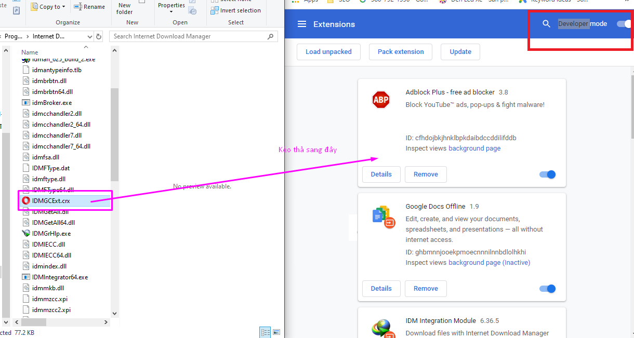Click the Paste shortcut icon in ribbon
634x338 pixels.
17,10
